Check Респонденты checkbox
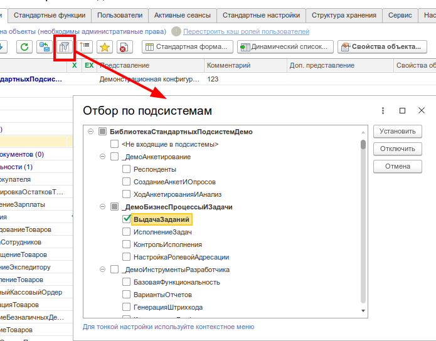436x341 pixels. point(126,169)
